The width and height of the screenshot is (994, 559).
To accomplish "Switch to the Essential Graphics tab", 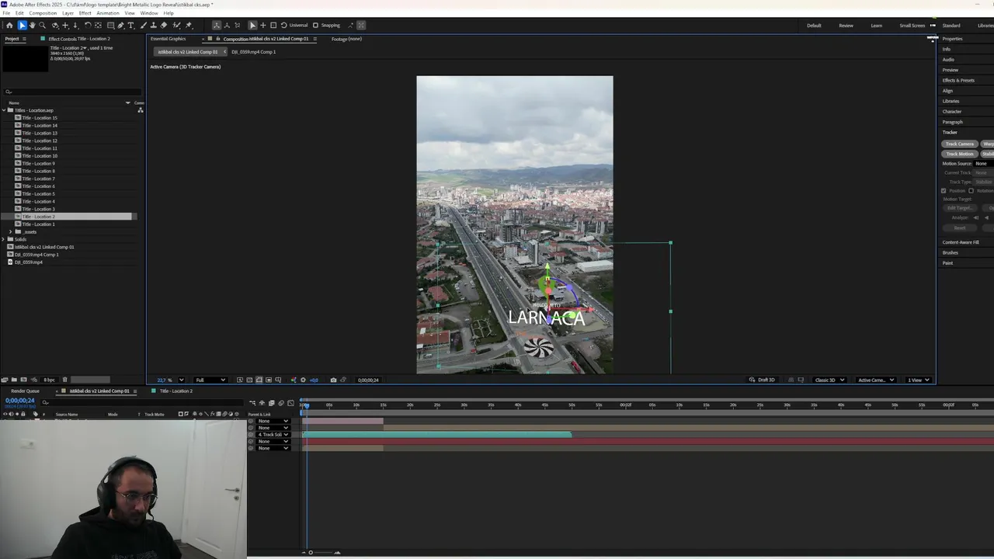I will pyautogui.click(x=168, y=39).
